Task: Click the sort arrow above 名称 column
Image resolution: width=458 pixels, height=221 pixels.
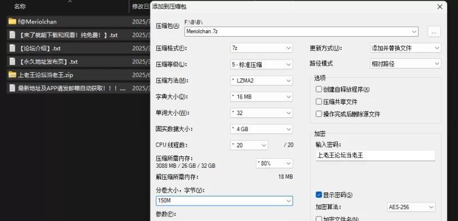Action: tap(70, 1)
